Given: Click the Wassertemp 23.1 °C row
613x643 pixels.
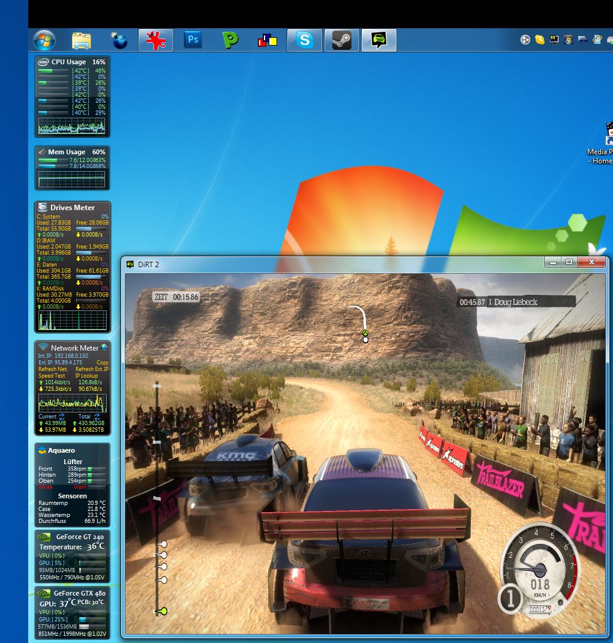Looking at the screenshot, I should pos(72,515).
